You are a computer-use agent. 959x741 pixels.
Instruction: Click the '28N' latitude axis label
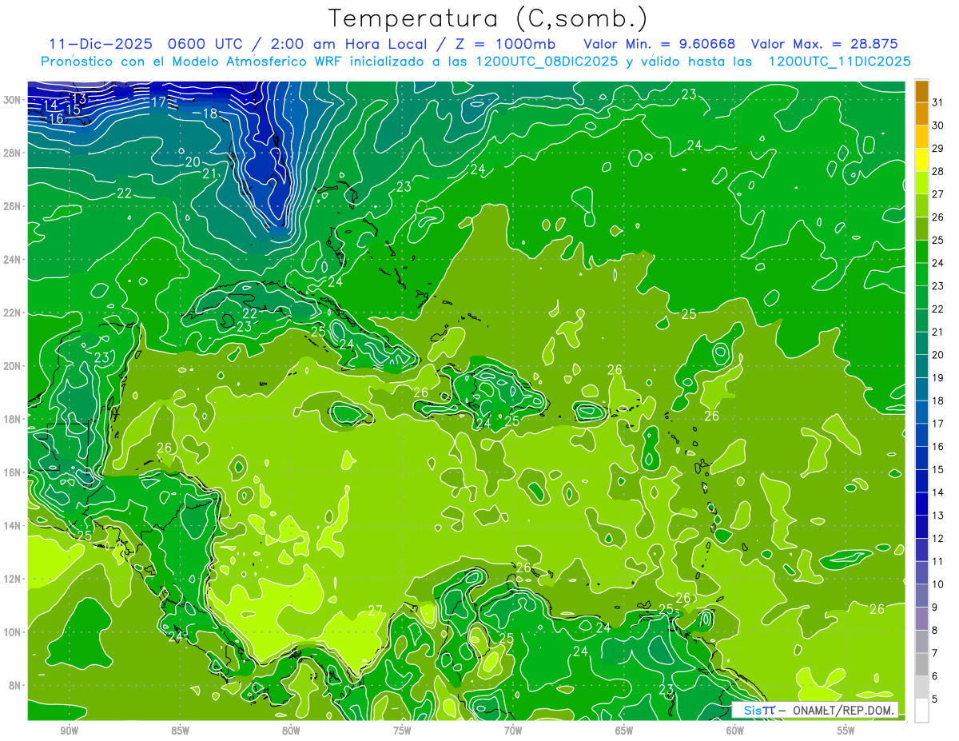[x=13, y=153]
